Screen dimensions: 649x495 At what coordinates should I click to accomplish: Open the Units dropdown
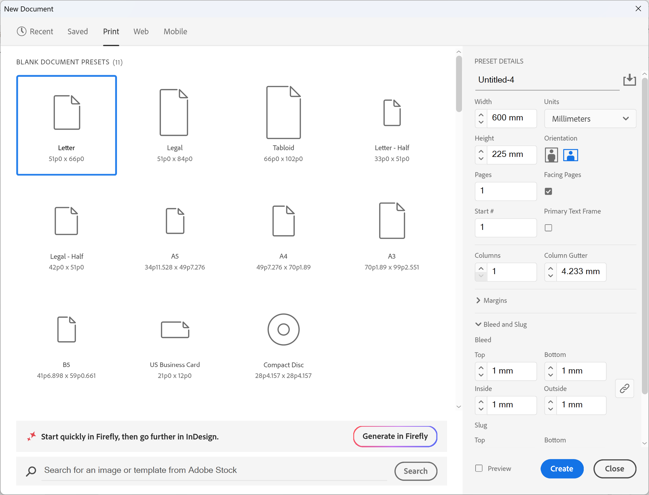590,119
